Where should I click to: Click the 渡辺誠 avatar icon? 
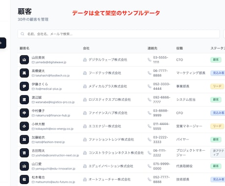24,99
